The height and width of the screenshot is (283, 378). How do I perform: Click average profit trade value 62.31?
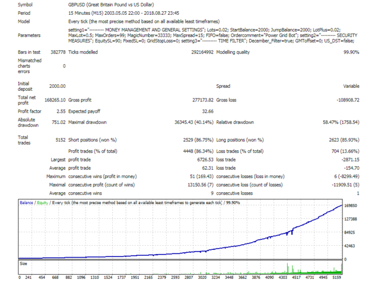pyautogui.click(x=208, y=168)
